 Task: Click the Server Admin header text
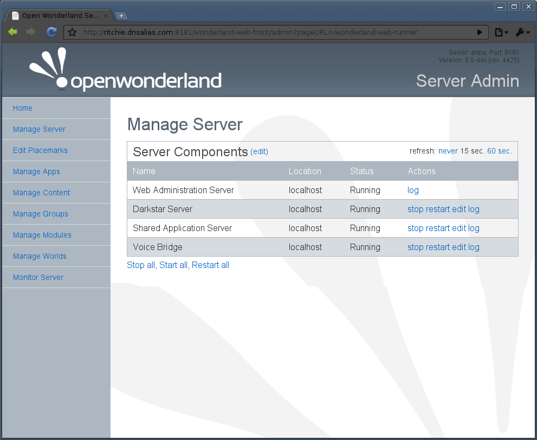[x=468, y=81]
